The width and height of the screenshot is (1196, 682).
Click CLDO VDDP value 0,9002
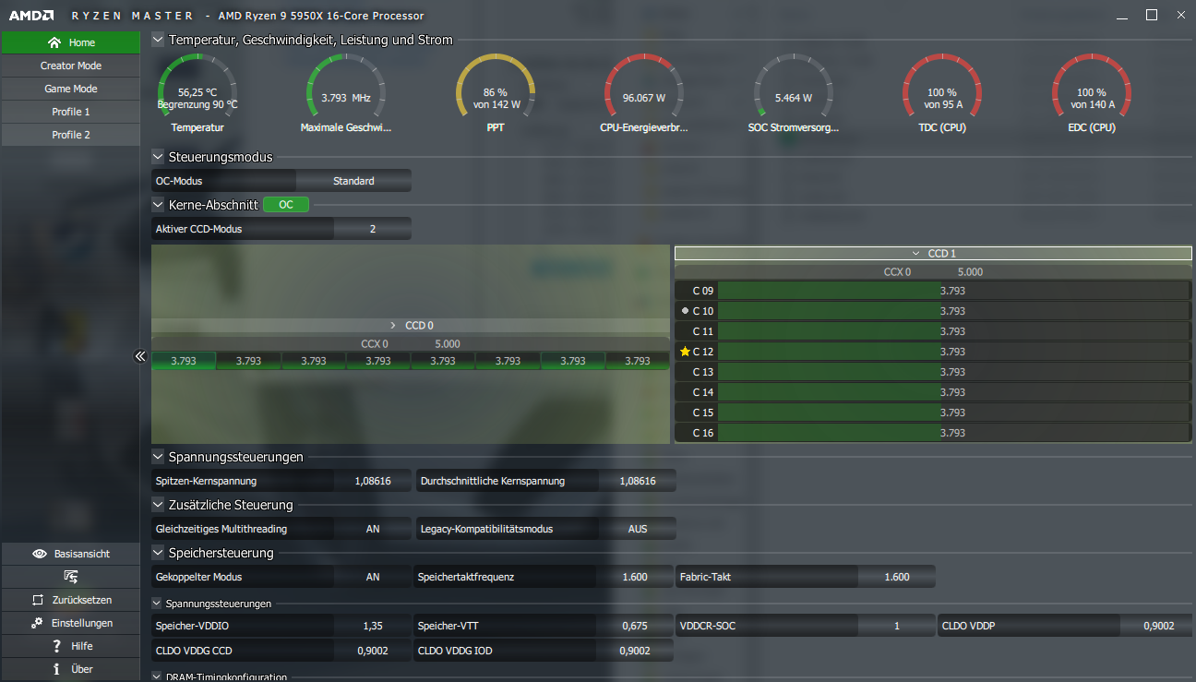pyautogui.click(x=1158, y=626)
